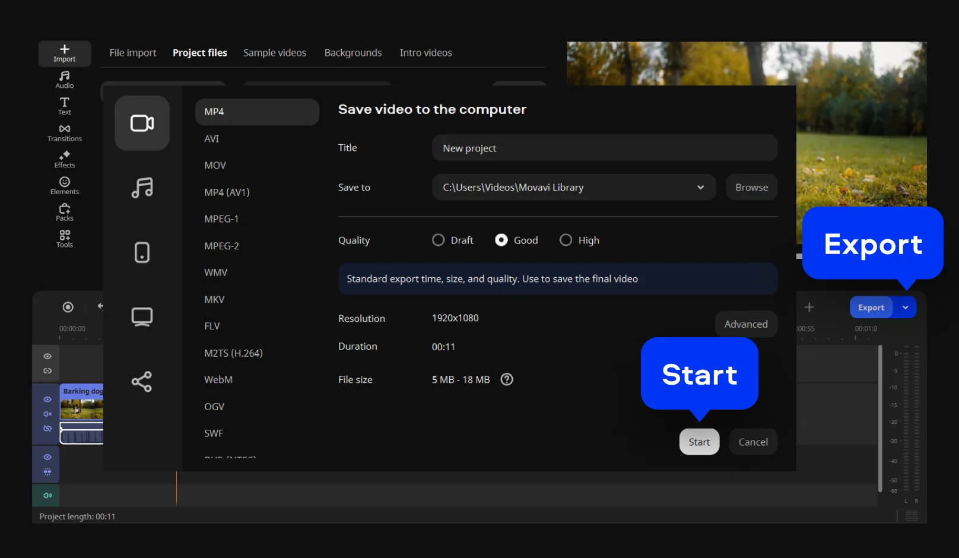Click the Title field containing New project
Image resolution: width=959 pixels, height=558 pixels.
click(604, 148)
